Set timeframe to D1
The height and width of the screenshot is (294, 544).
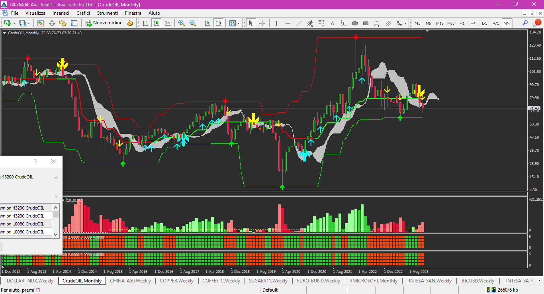click(x=484, y=23)
